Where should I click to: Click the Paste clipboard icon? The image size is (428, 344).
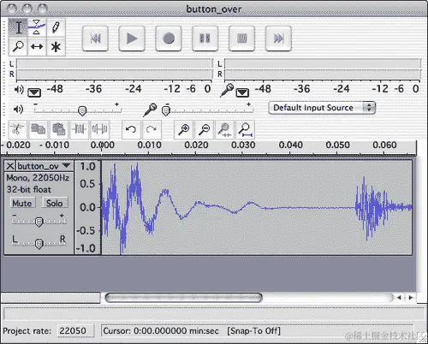[x=59, y=129]
